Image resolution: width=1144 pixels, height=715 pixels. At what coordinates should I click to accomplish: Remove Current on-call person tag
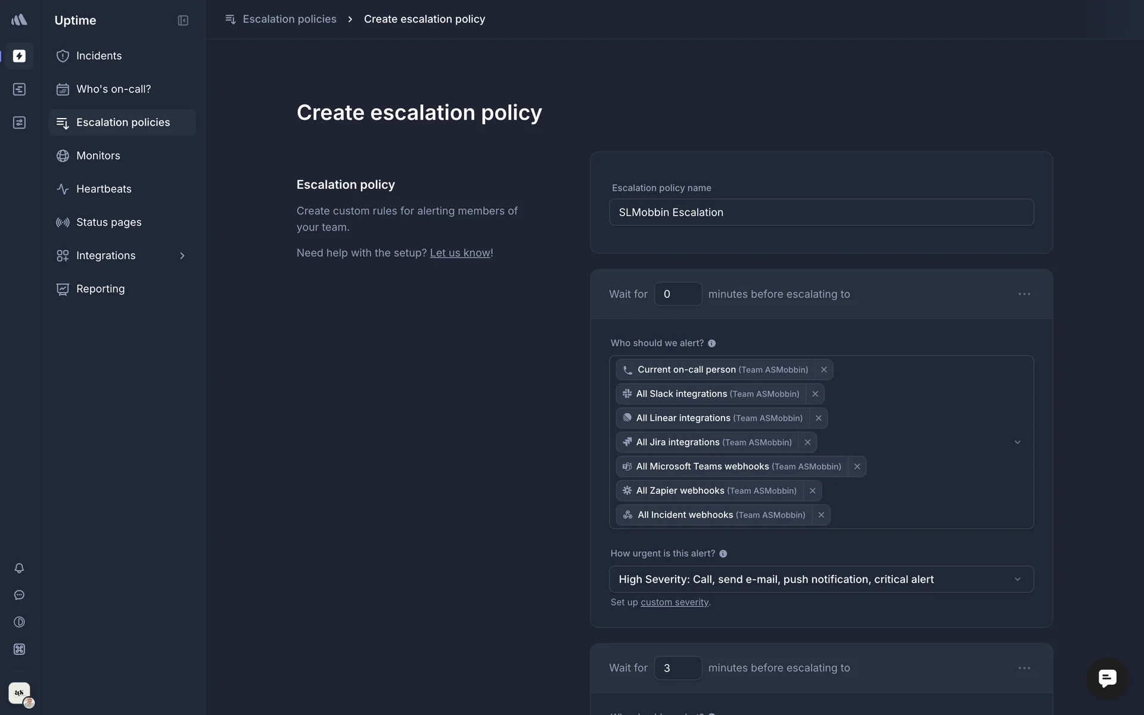(x=823, y=369)
